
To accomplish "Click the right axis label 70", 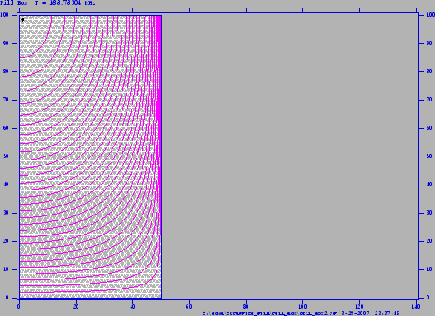I will [x=429, y=100].
